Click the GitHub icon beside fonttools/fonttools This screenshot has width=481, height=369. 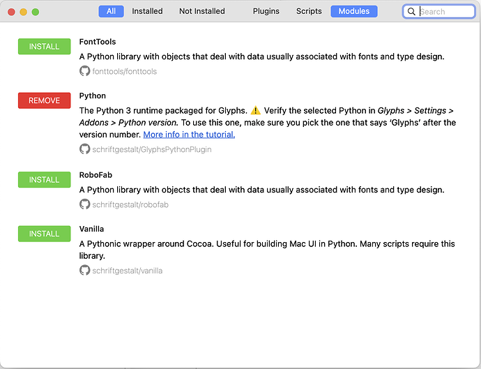tap(85, 71)
